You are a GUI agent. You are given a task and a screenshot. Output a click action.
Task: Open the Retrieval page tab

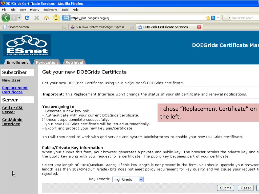[x=74, y=62]
